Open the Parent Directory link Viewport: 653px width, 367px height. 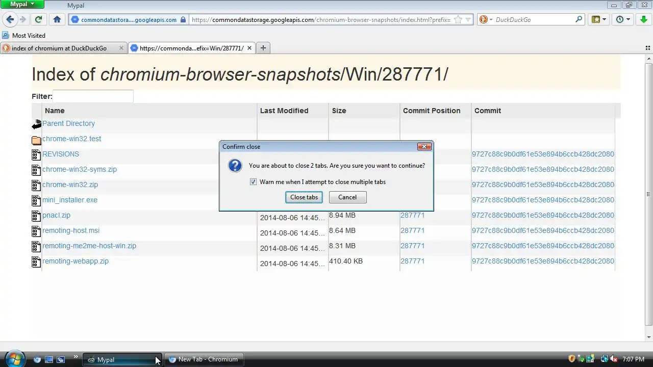68,123
